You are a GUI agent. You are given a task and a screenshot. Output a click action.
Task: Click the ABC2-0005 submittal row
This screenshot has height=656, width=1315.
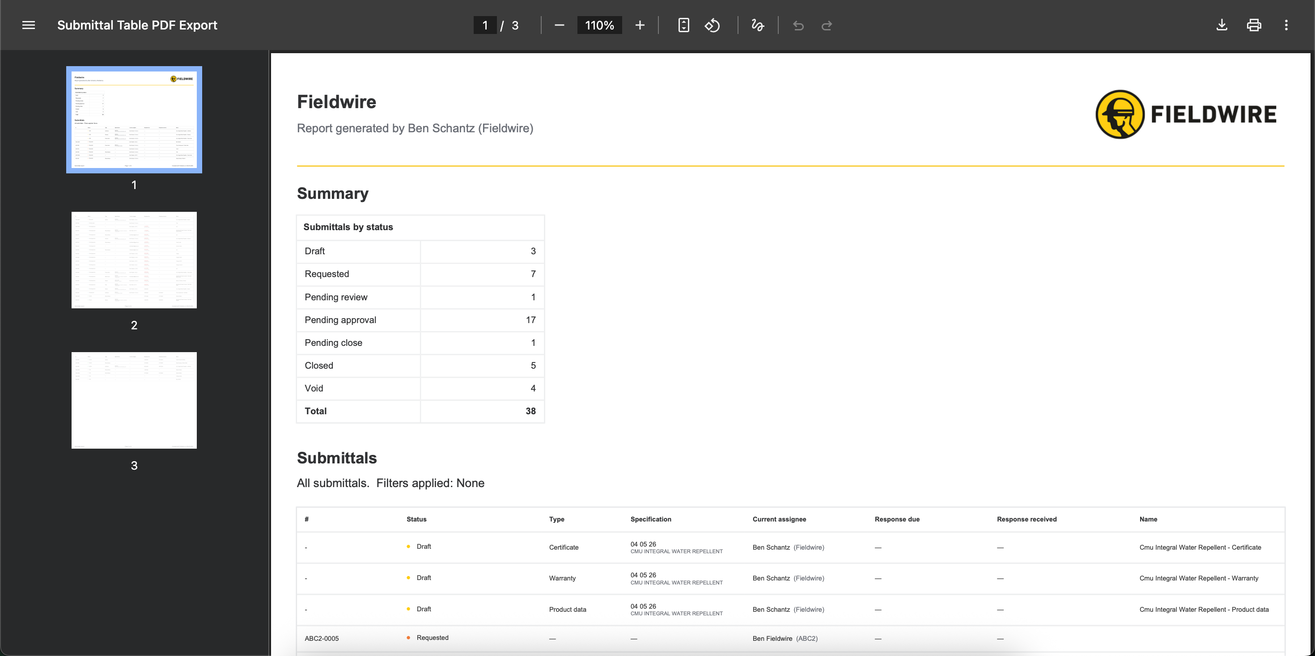click(322, 638)
